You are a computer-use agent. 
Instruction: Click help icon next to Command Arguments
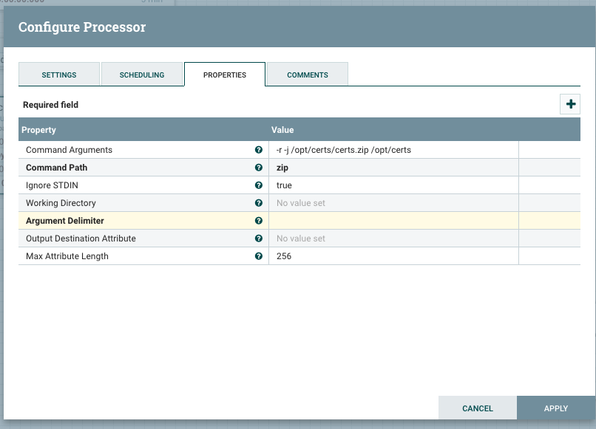[x=259, y=150]
